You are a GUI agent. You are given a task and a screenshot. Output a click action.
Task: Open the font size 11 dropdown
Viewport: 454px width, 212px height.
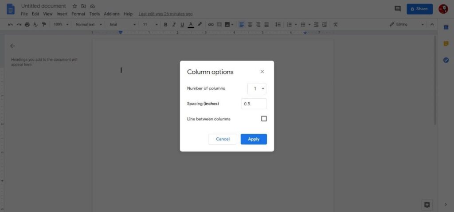(x=150, y=25)
